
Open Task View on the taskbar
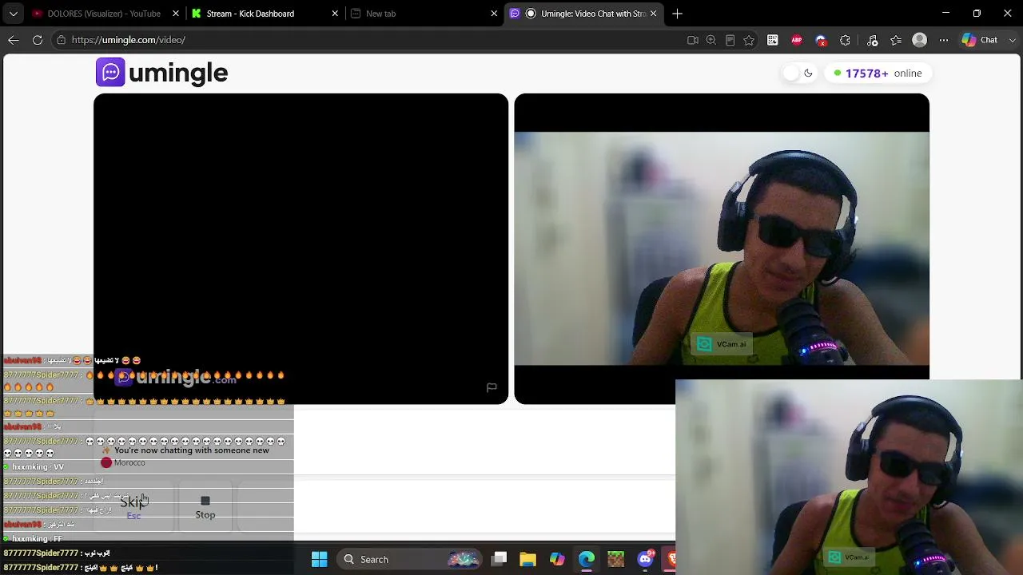pyautogui.click(x=500, y=559)
